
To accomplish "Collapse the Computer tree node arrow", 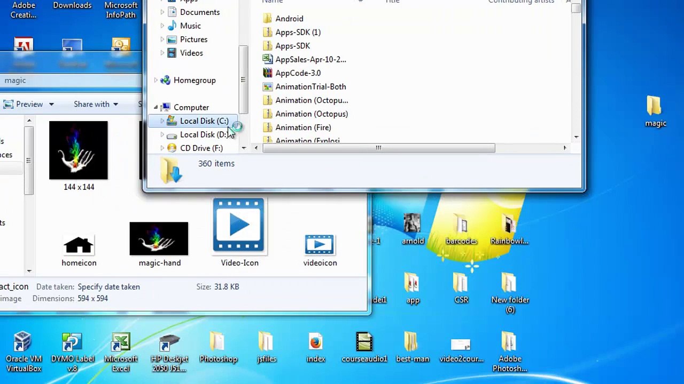I will point(156,107).
